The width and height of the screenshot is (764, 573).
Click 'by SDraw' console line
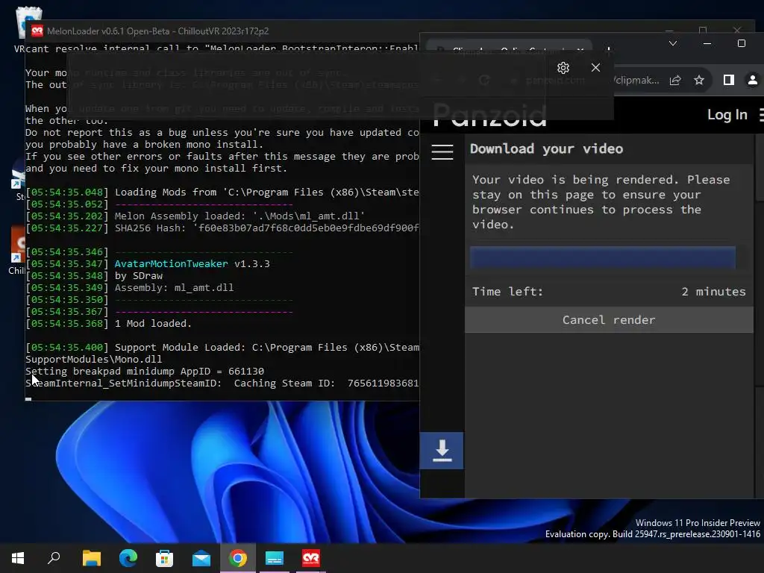(x=138, y=276)
